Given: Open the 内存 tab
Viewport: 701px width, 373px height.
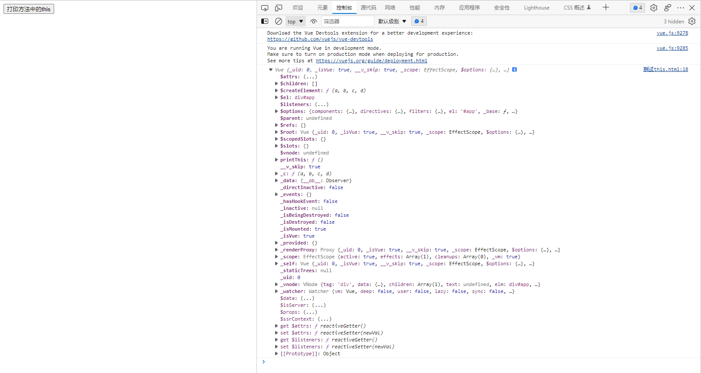Looking at the screenshot, I should (x=439, y=8).
